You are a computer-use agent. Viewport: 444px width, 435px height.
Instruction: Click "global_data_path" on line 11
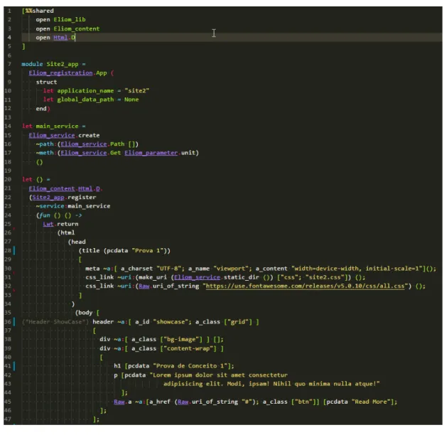tap(85, 100)
